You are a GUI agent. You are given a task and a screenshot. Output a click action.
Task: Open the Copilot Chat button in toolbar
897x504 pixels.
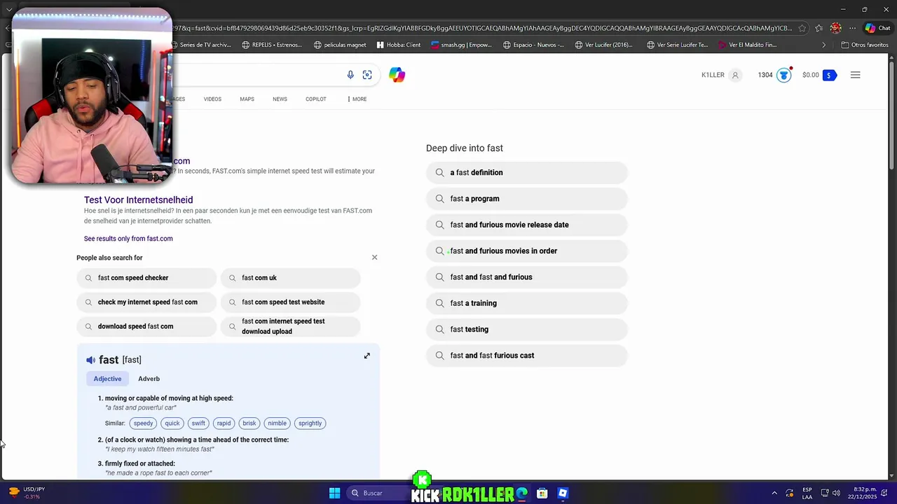point(877,28)
